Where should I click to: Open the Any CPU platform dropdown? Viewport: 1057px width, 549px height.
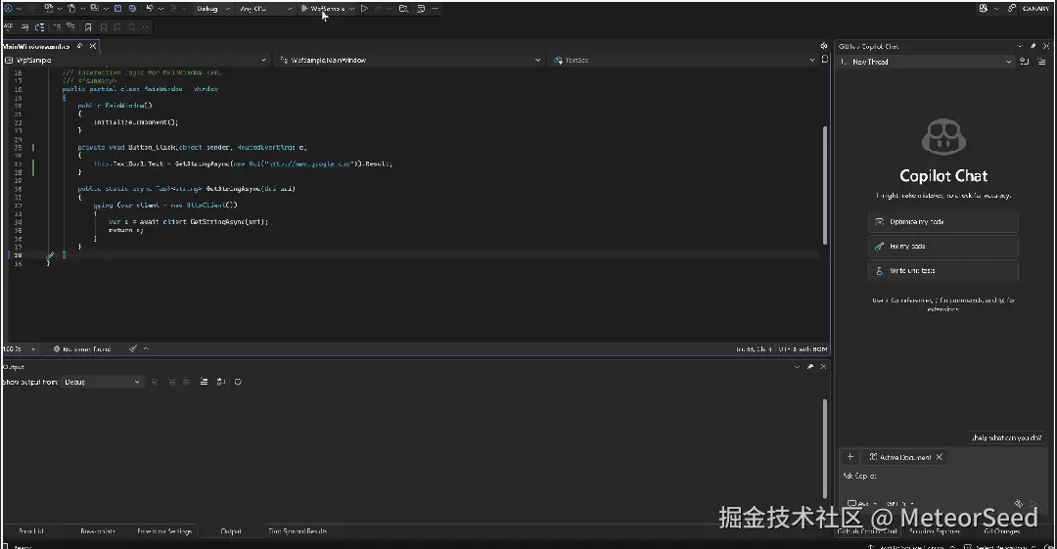pyautogui.click(x=265, y=9)
